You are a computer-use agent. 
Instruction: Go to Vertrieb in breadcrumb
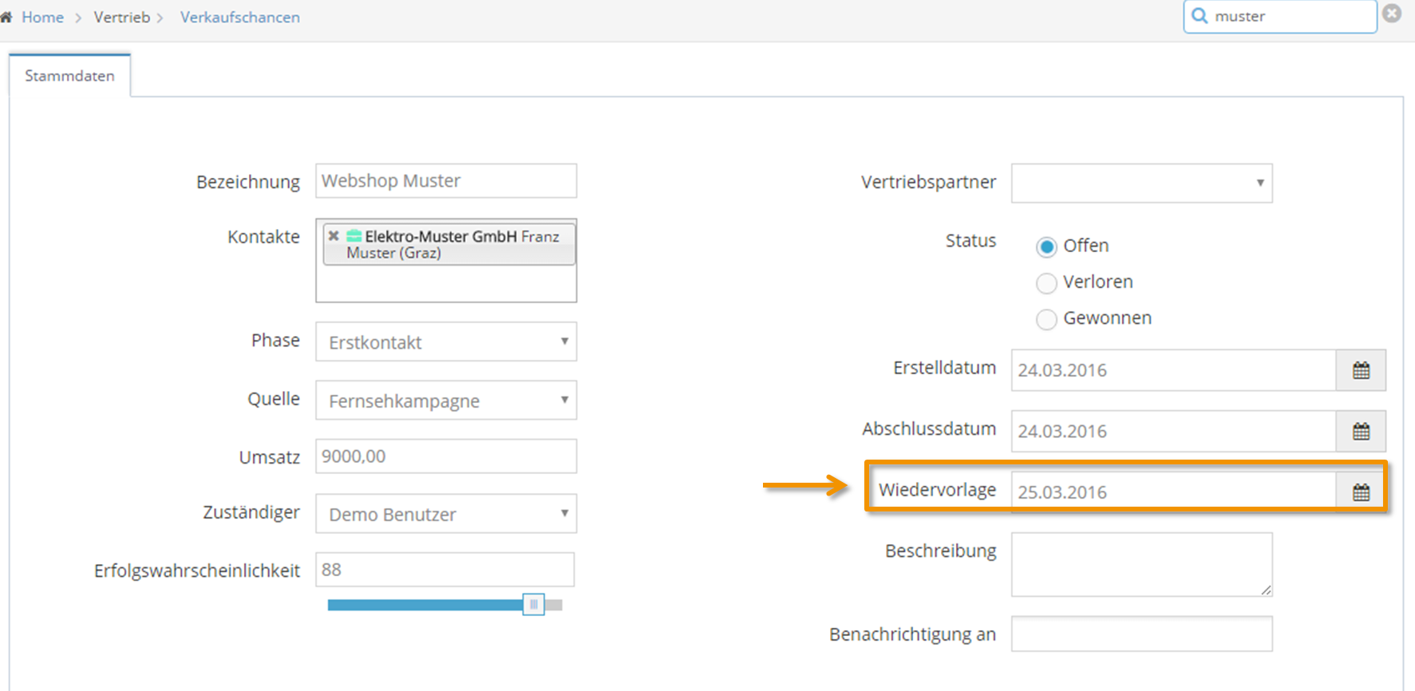[x=122, y=17]
